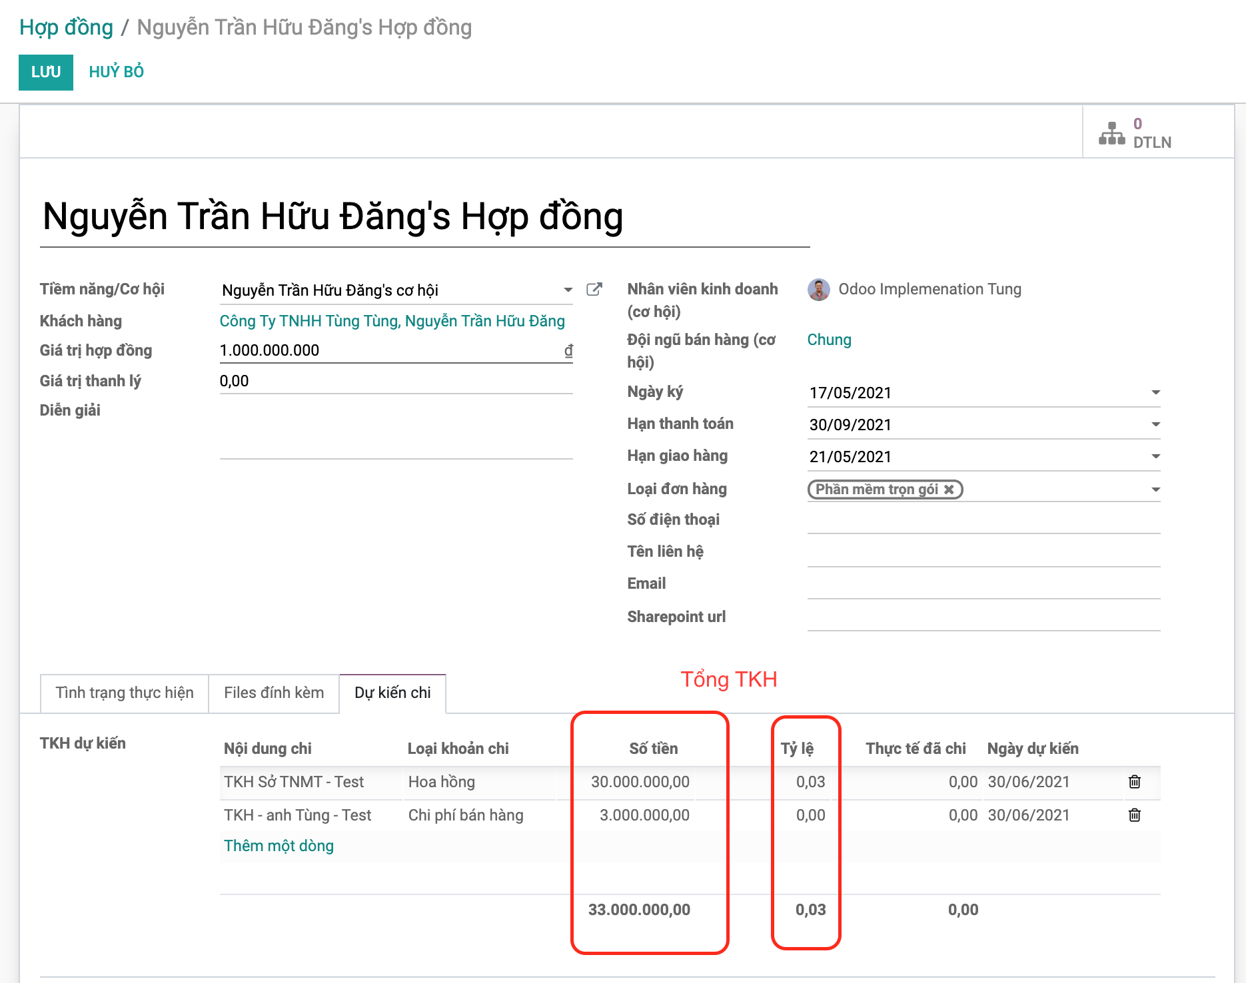This screenshot has width=1246, height=983.
Task: Go to Hợp đồng breadcrumb
Action: [66, 27]
